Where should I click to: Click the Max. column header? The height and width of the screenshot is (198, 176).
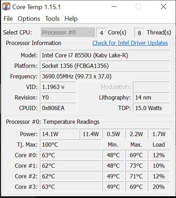(136, 145)
